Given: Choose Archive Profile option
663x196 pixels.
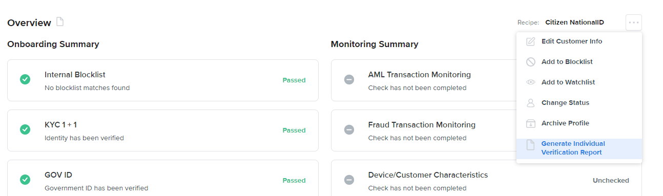Looking at the screenshot, I should point(579,123).
